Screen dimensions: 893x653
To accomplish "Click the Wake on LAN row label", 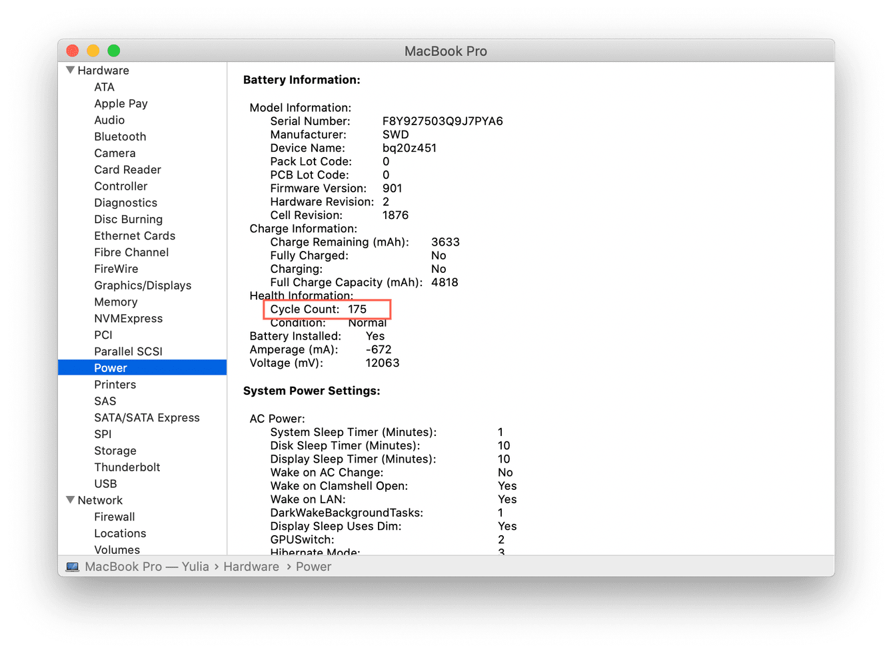I will (x=307, y=499).
